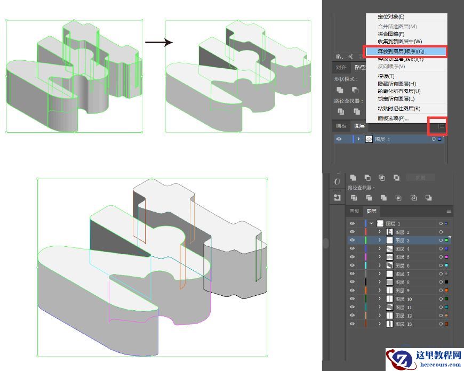The height and width of the screenshot is (371, 464).
Task: Click the magenta selection color square of 图层 5
Action: (446, 257)
